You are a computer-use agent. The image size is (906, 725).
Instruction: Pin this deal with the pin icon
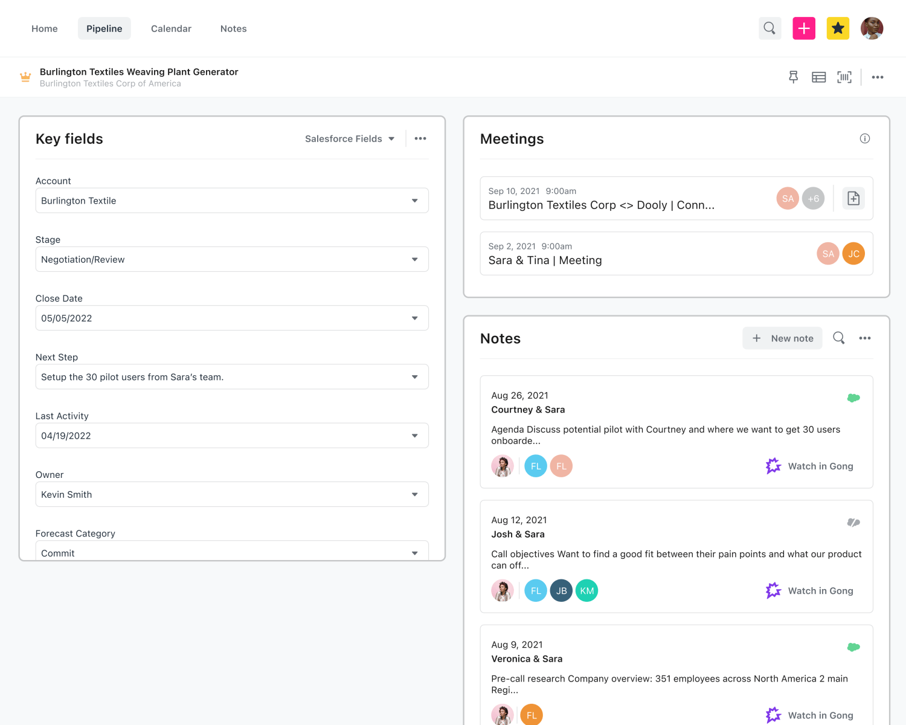(x=794, y=77)
